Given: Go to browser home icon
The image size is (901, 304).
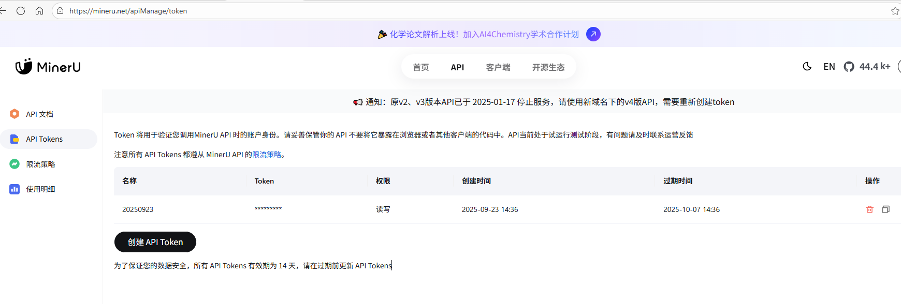Looking at the screenshot, I should [x=39, y=11].
